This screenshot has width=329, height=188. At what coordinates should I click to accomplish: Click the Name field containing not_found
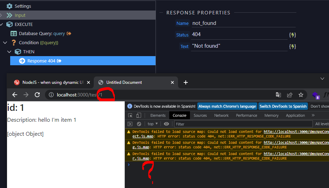tap(244, 23)
